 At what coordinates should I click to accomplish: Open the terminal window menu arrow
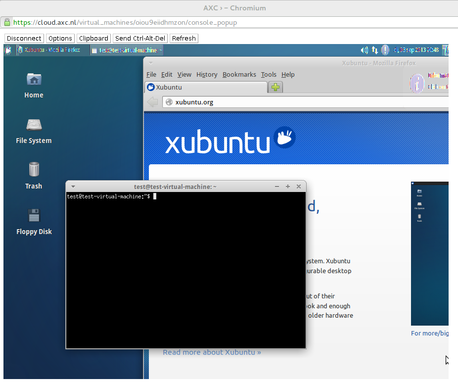(x=73, y=187)
